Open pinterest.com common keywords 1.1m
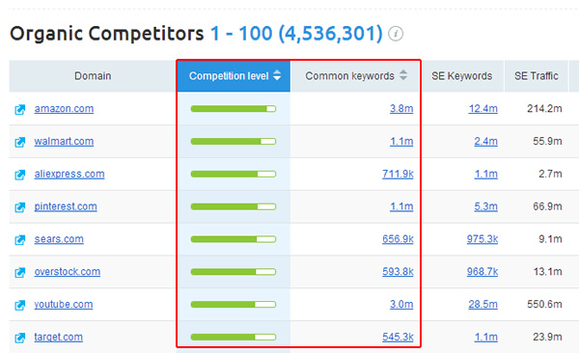Viewport: 579px width, 353px height. click(x=401, y=206)
